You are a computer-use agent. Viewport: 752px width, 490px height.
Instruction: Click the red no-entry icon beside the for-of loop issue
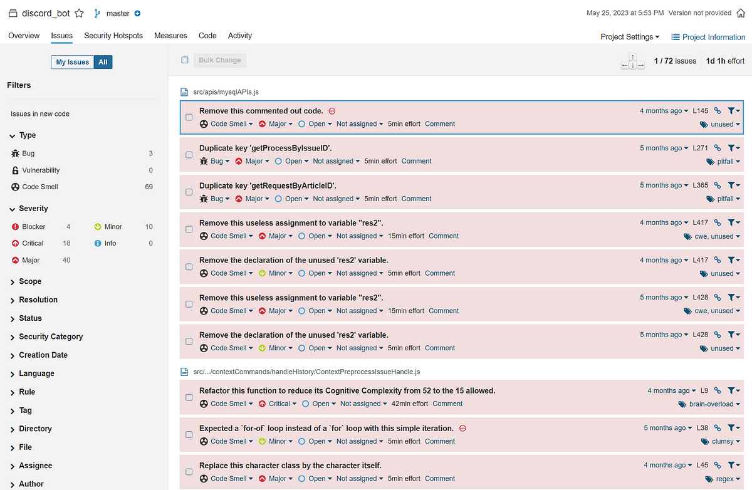462,429
